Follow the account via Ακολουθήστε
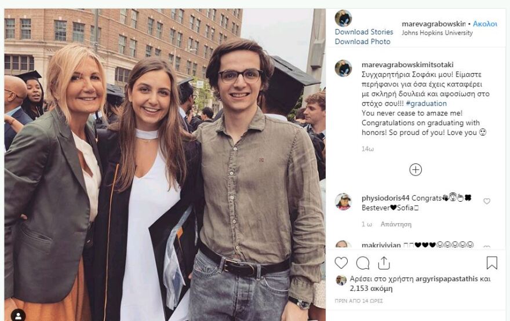This screenshot has width=510, height=321. click(485, 24)
